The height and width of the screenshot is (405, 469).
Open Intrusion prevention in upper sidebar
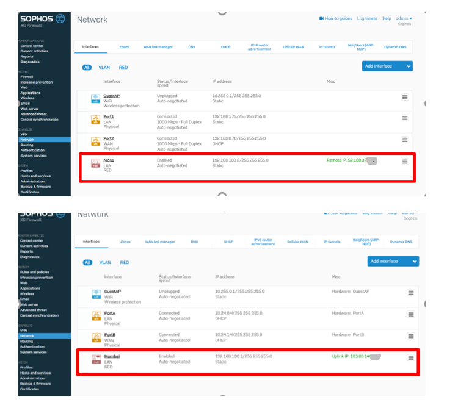click(x=37, y=82)
